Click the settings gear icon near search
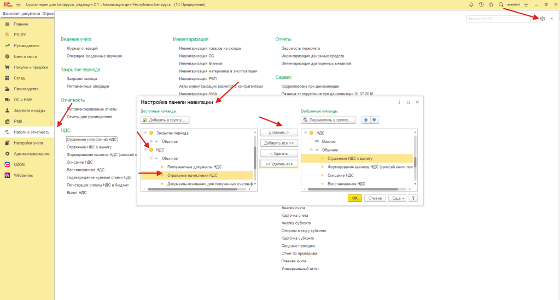 pos(542,19)
